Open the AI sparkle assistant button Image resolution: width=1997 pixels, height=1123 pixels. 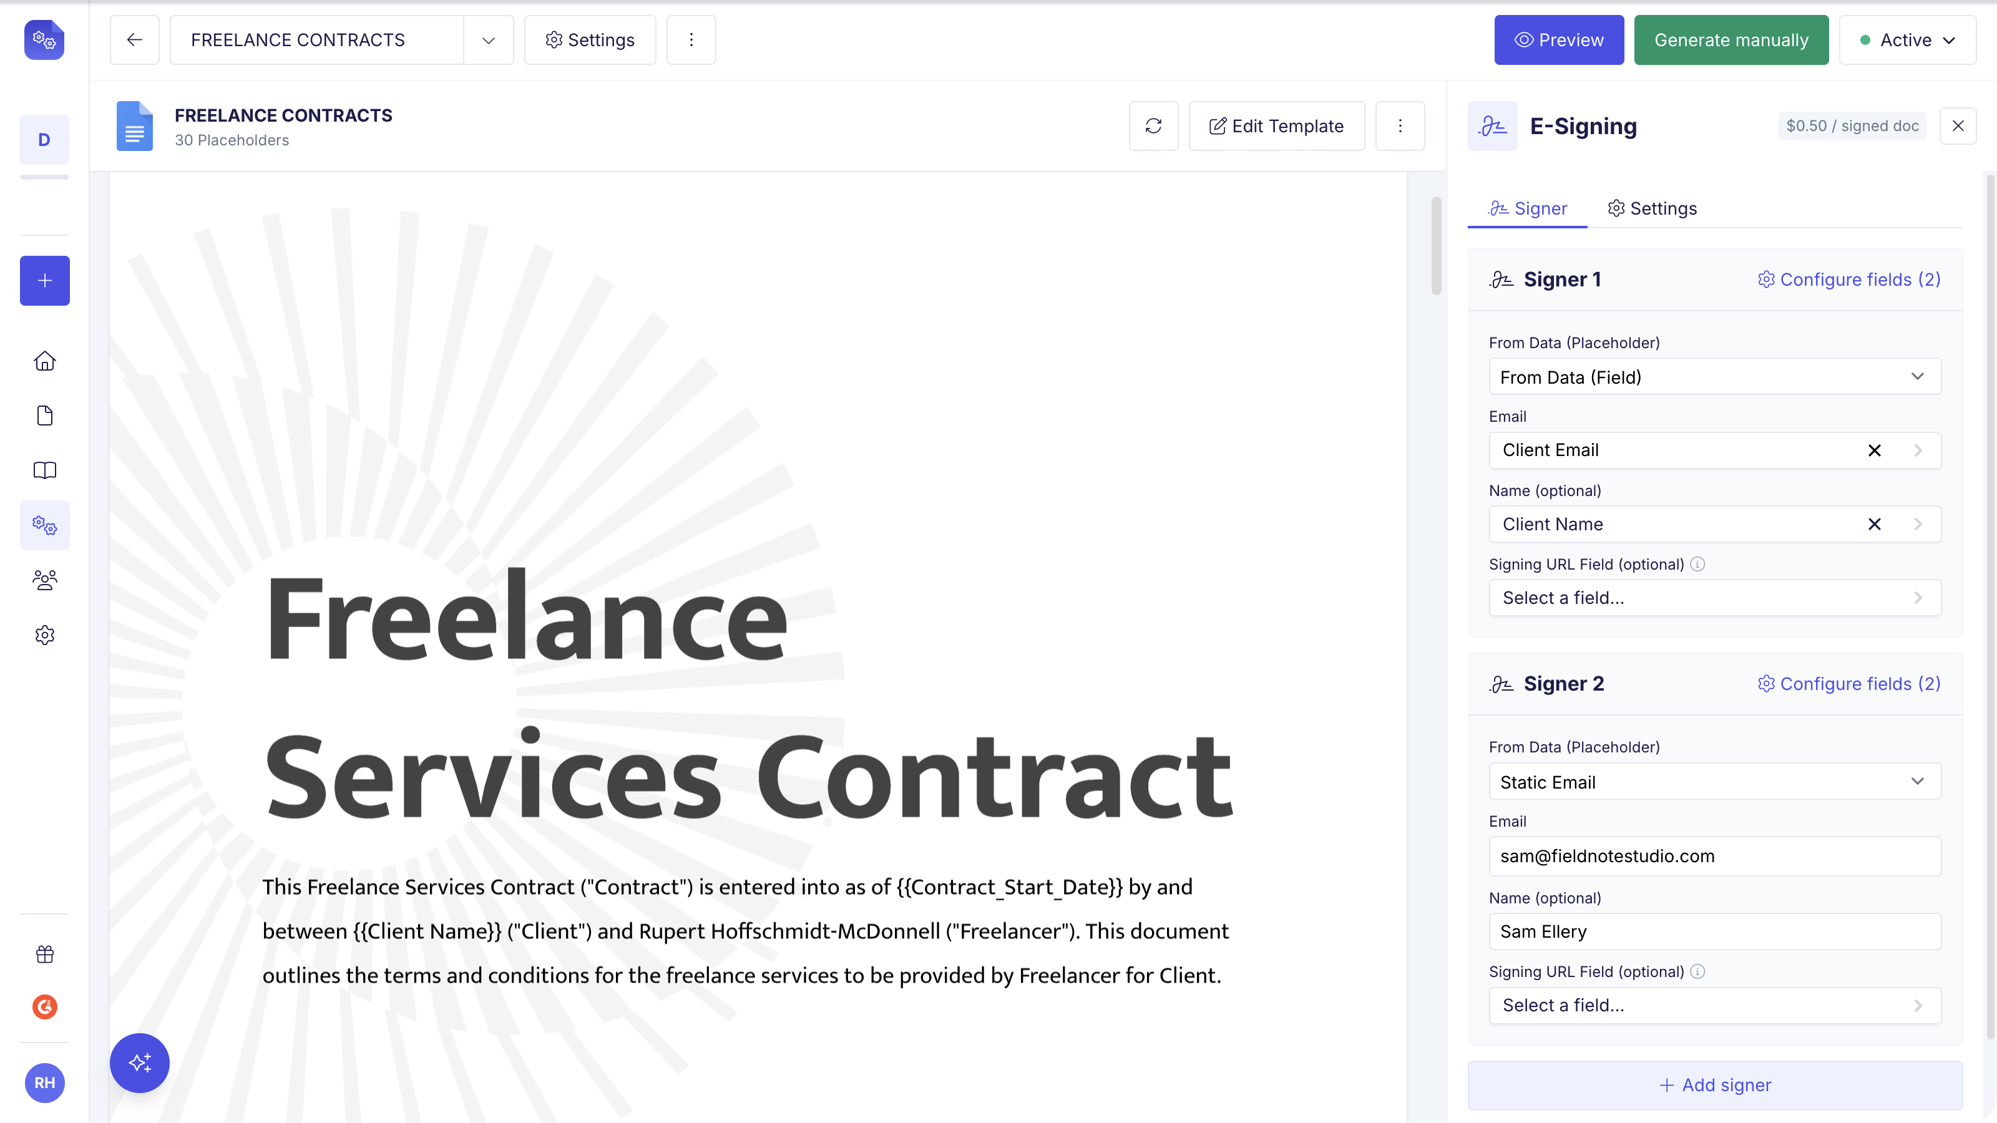(x=140, y=1062)
